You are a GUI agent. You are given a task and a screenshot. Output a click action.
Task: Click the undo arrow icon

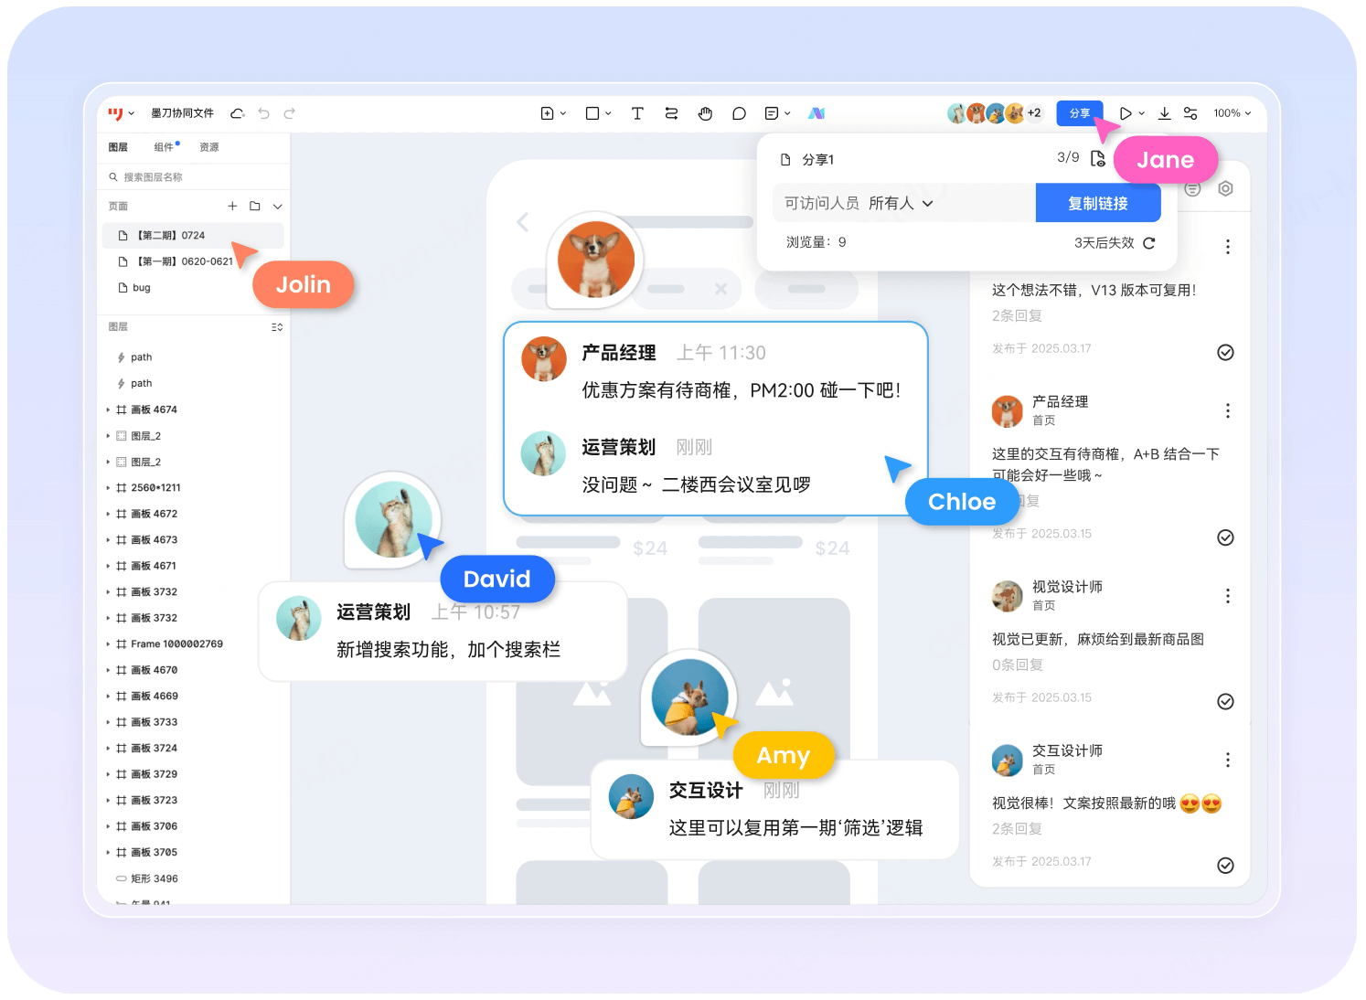[x=263, y=113]
